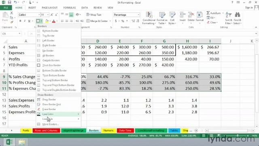
Task: Click the Increase Font Size icon
Action: click(52, 15)
